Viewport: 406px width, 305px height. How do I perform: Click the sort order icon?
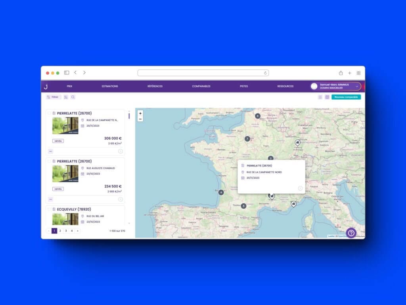(x=66, y=97)
